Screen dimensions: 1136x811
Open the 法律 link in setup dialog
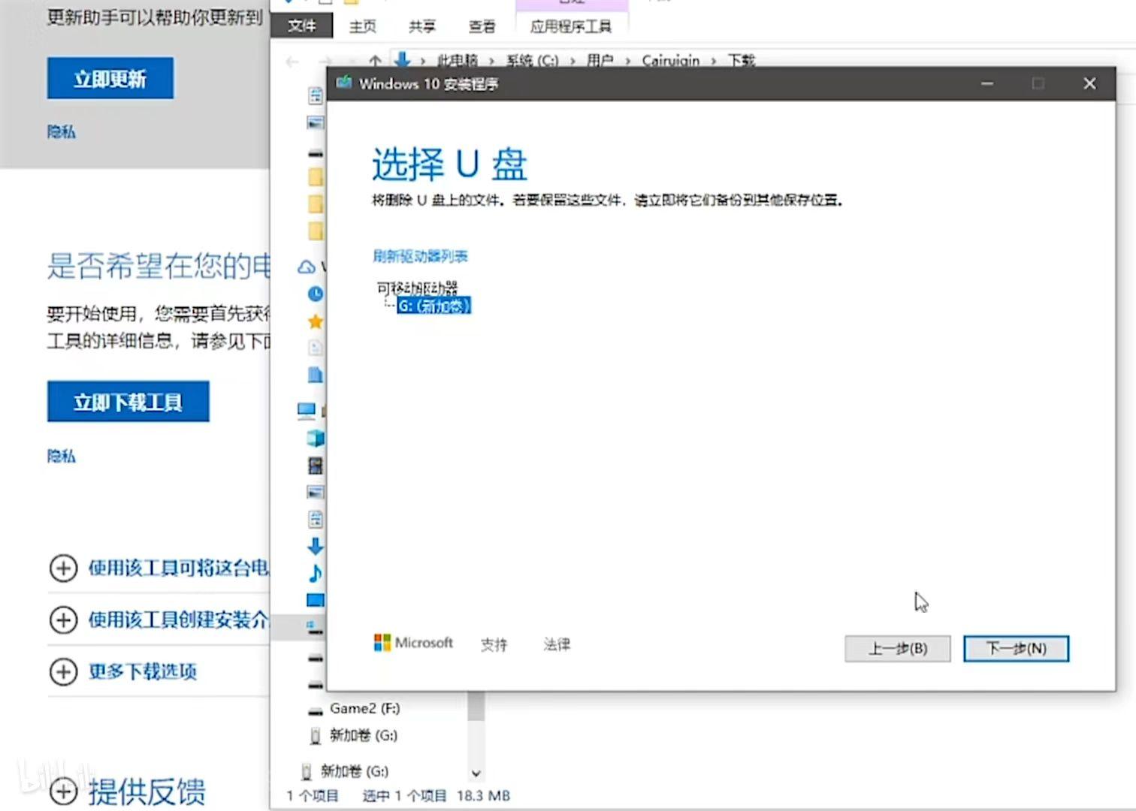pos(557,644)
